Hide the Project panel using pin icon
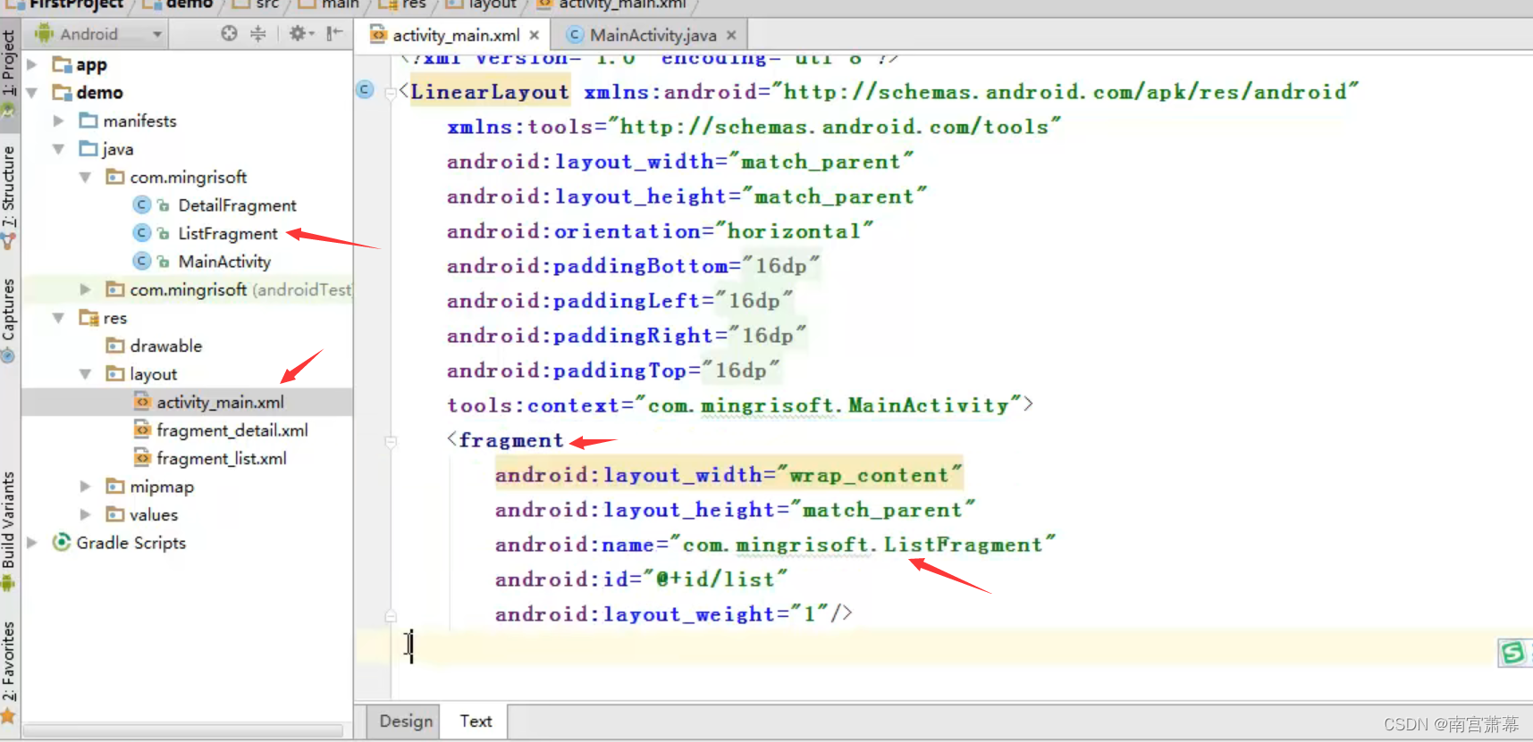 [x=334, y=34]
